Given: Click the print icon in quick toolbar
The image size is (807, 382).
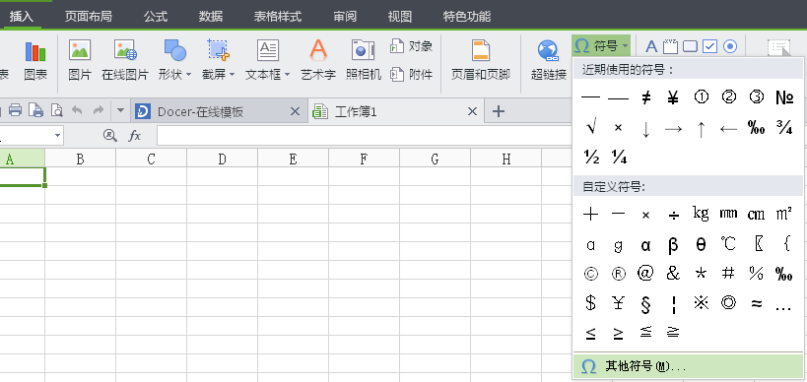Looking at the screenshot, I should tap(16, 110).
